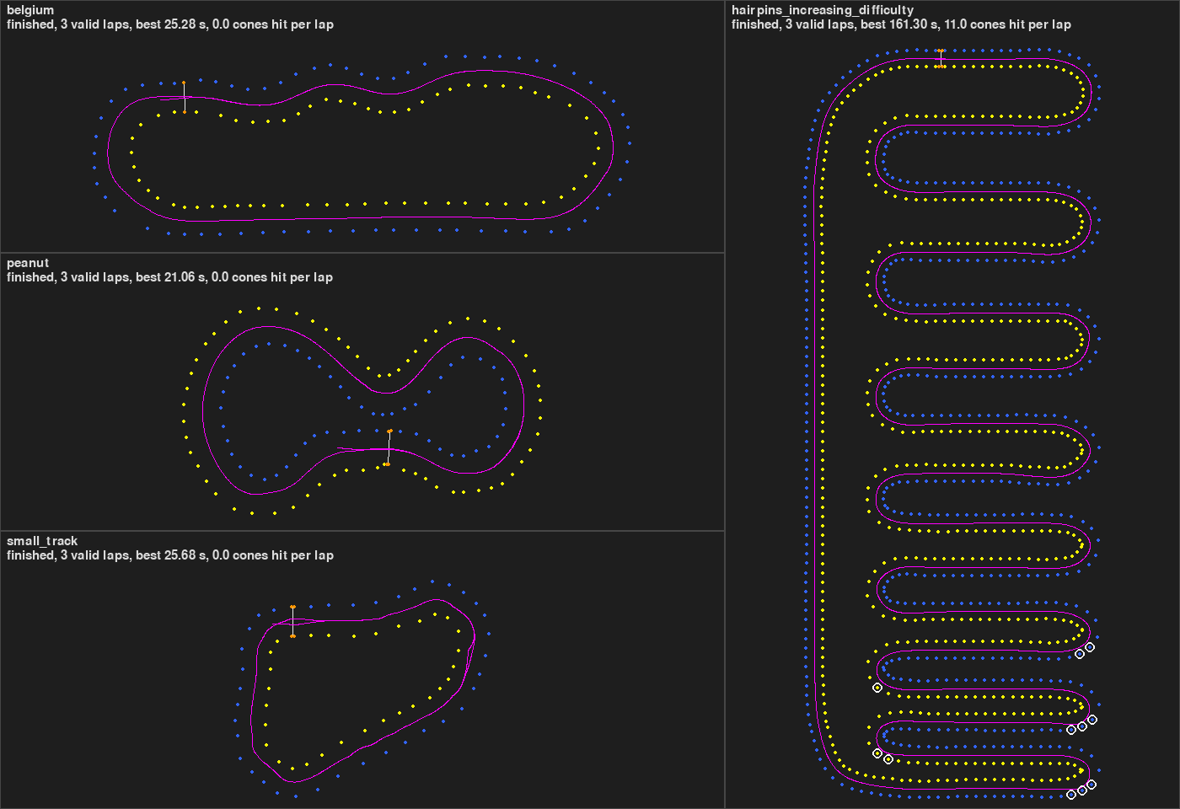Click the small_track orange start/finish line
Image resolution: width=1180 pixels, height=809 pixels.
(292, 621)
